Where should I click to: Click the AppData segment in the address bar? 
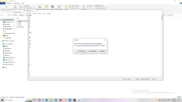coord(22,15)
